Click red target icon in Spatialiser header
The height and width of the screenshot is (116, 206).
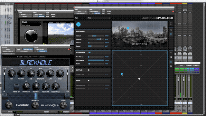point(173,12)
